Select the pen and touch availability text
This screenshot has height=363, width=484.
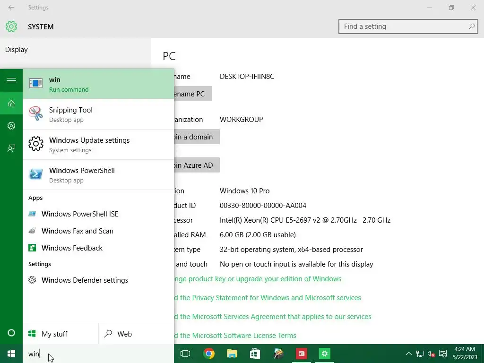point(296,264)
